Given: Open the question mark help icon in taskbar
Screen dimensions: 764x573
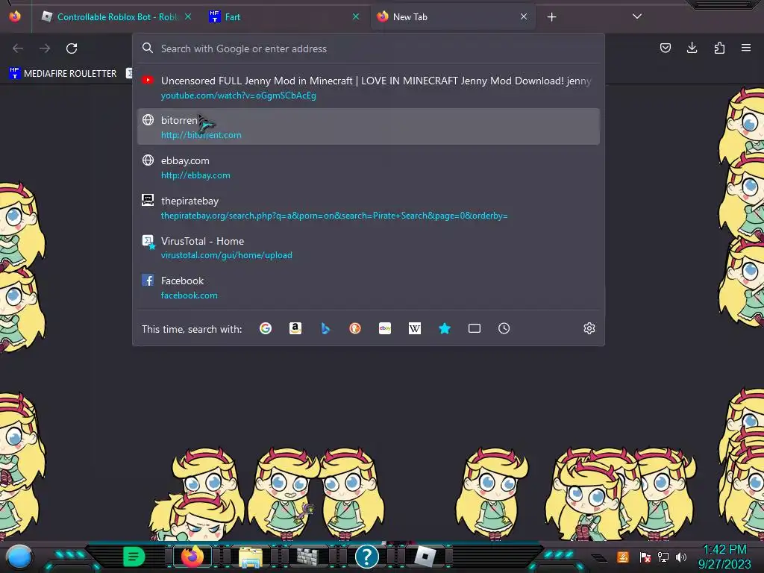Looking at the screenshot, I should point(367,557).
